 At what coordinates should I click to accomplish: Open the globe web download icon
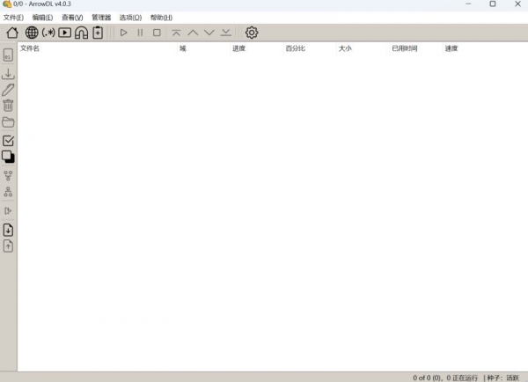coord(32,33)
